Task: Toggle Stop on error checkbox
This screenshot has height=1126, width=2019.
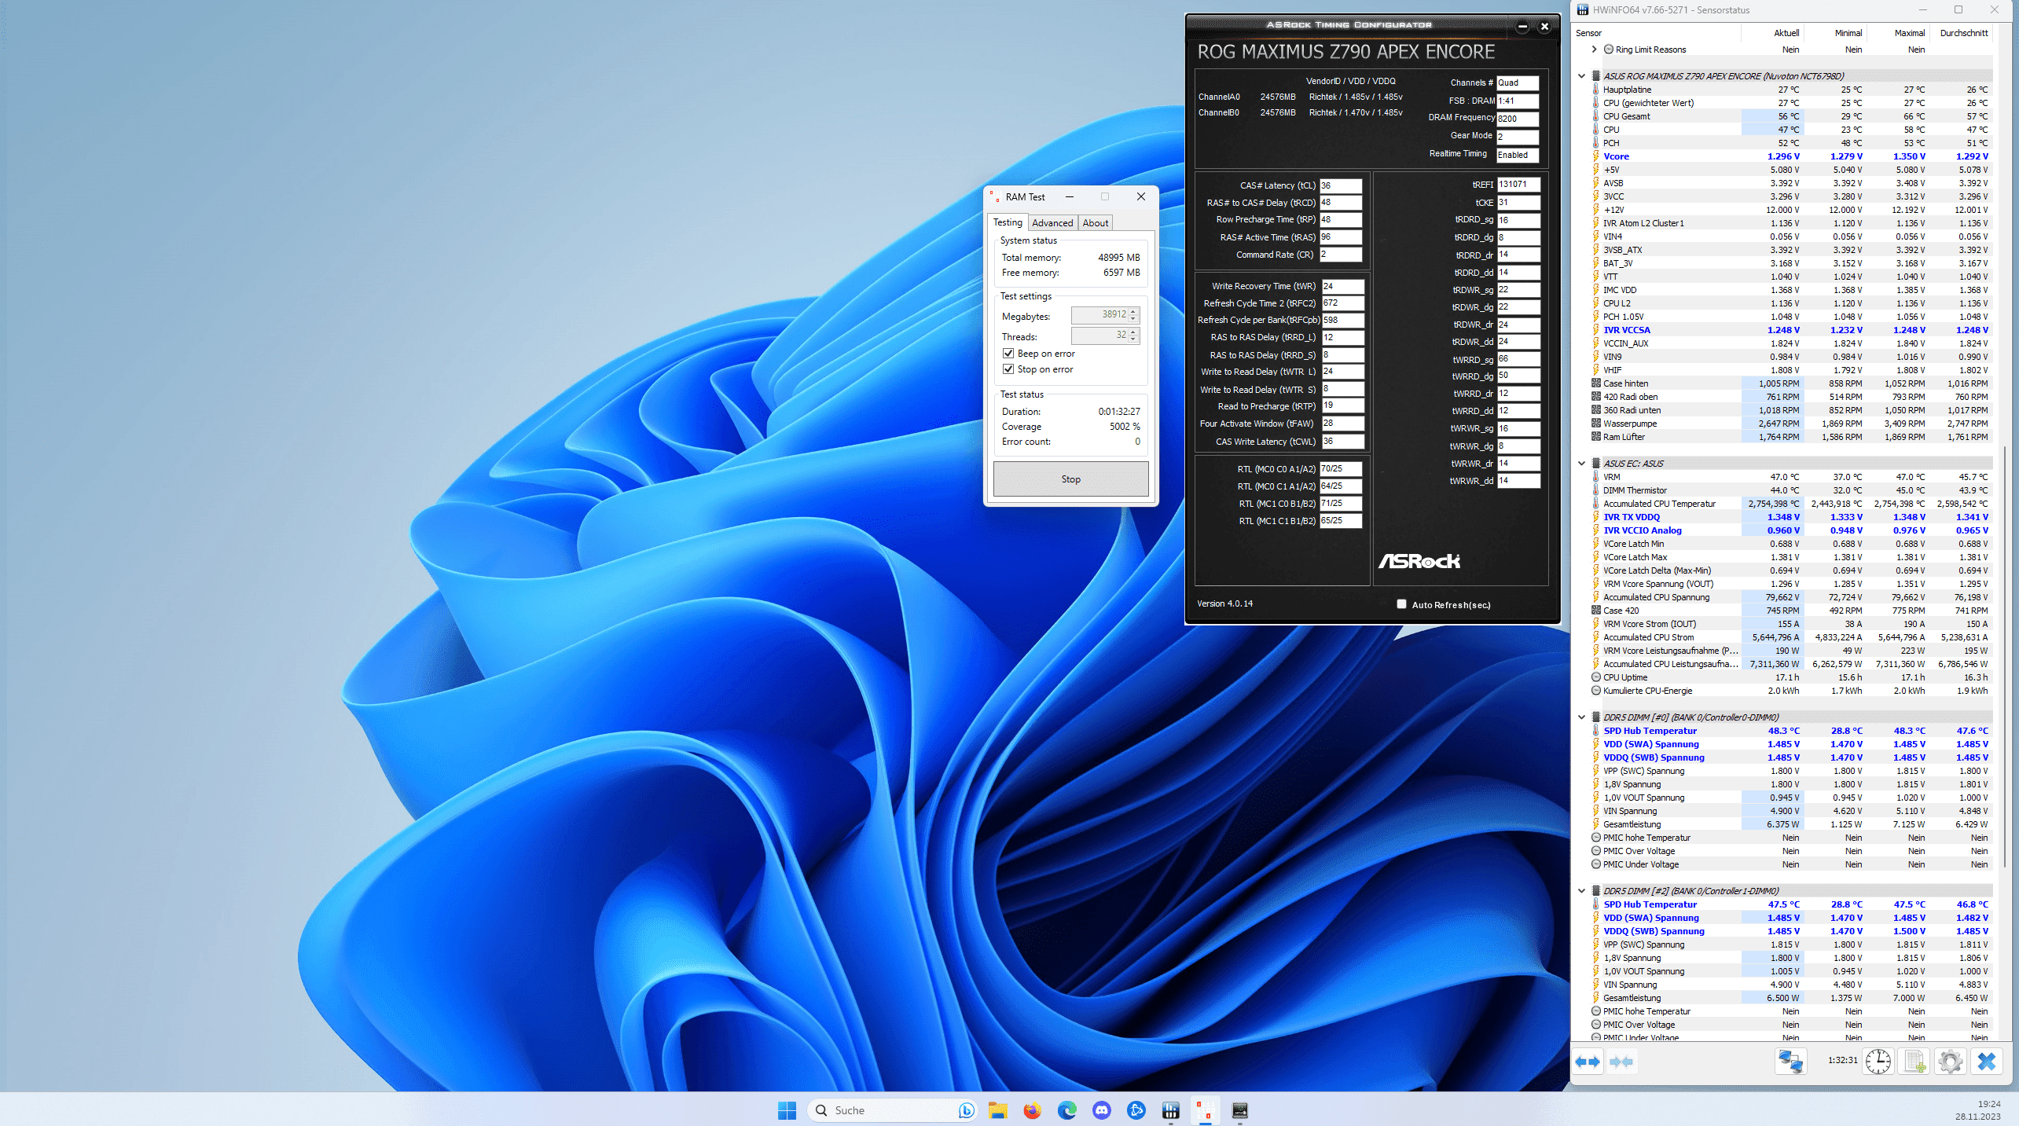Action: 1008,369
